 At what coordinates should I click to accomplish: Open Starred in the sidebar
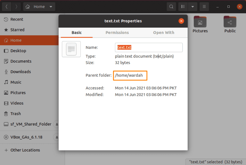[x=29, y=30]
